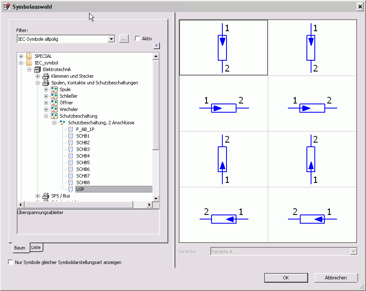Expand the SPS / Bus node

(37, 196)
